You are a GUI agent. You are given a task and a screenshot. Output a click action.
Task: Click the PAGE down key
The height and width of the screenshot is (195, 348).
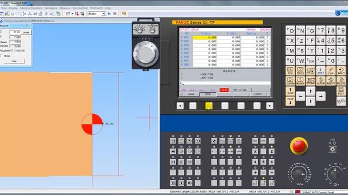point(290,101)
